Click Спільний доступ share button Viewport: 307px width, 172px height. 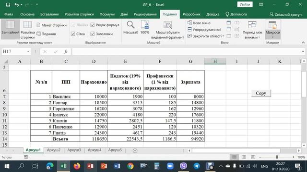pyautogui.click(x=285, y=14)
